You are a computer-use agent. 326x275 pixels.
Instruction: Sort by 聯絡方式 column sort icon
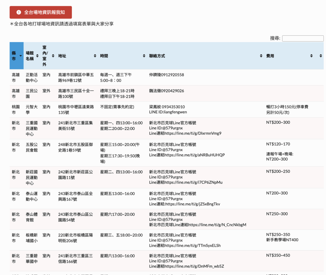click(x=261, y=56)
